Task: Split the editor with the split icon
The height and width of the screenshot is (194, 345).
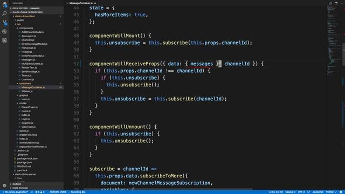Action: point(336,3)
